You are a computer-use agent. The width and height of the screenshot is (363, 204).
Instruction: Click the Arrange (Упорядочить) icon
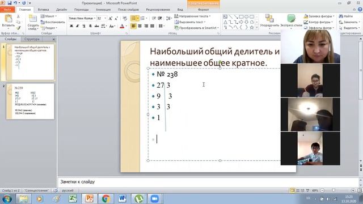(x=269, y=19)
